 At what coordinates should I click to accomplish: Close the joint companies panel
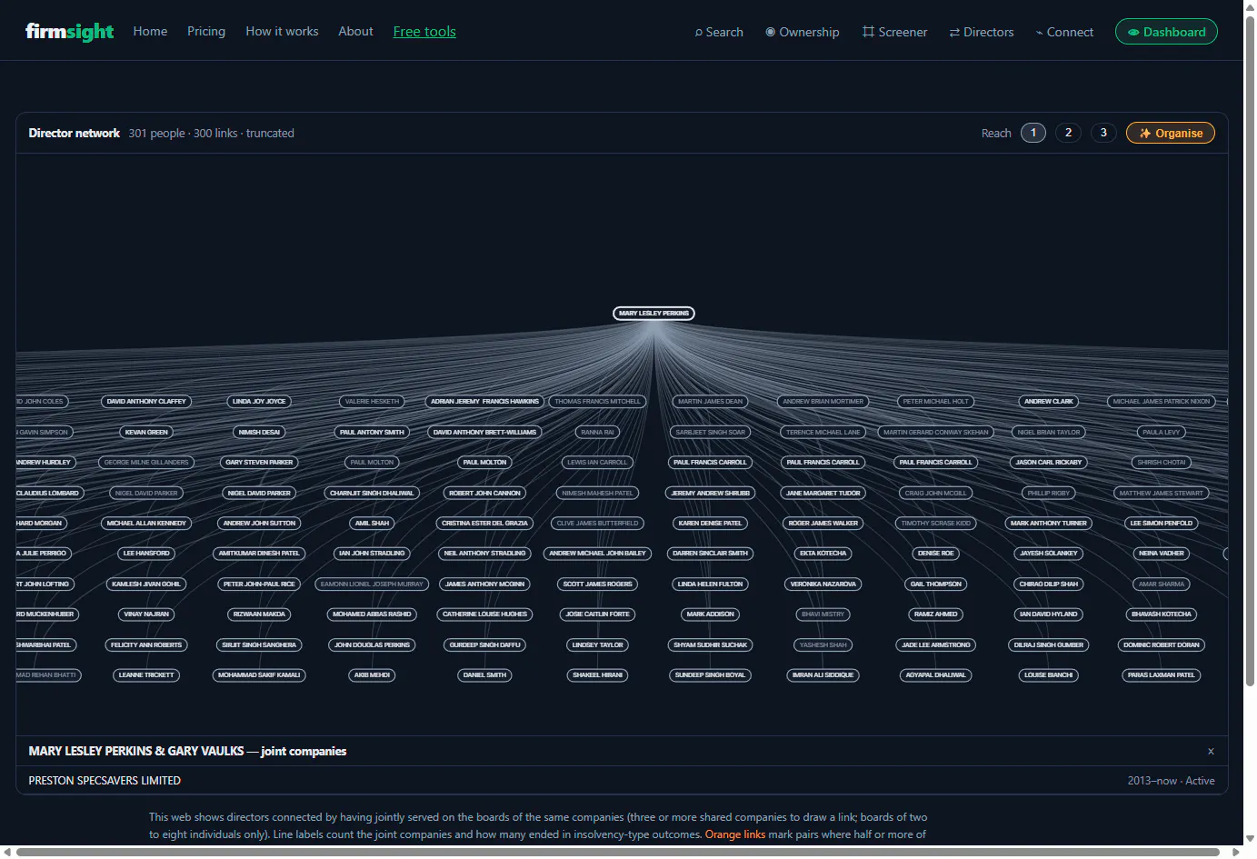tap(1211, 751)
